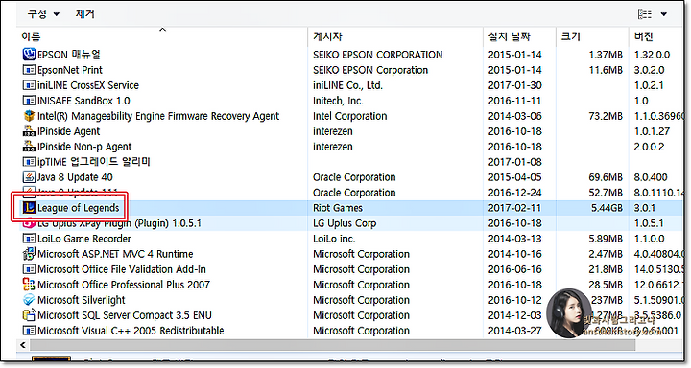Click the Visual C++ 2005 Redistributable icon
691x368 pixels.
point(29,330)
